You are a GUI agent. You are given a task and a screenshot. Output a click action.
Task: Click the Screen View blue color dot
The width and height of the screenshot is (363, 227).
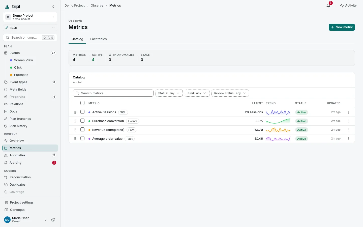pos(11,60)
